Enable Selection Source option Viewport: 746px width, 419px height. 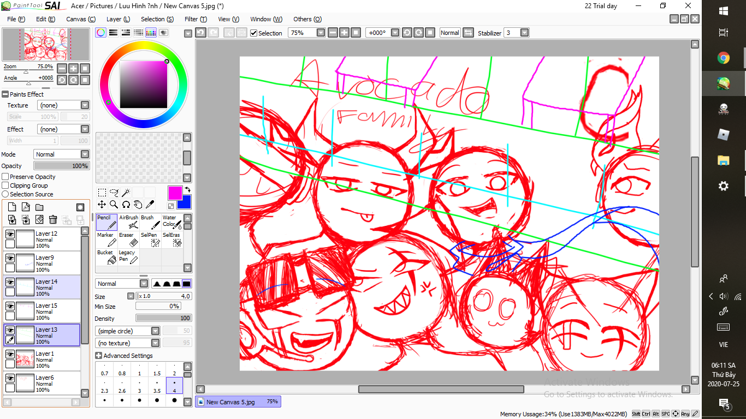pyautogui.click(x=5, y=194)
